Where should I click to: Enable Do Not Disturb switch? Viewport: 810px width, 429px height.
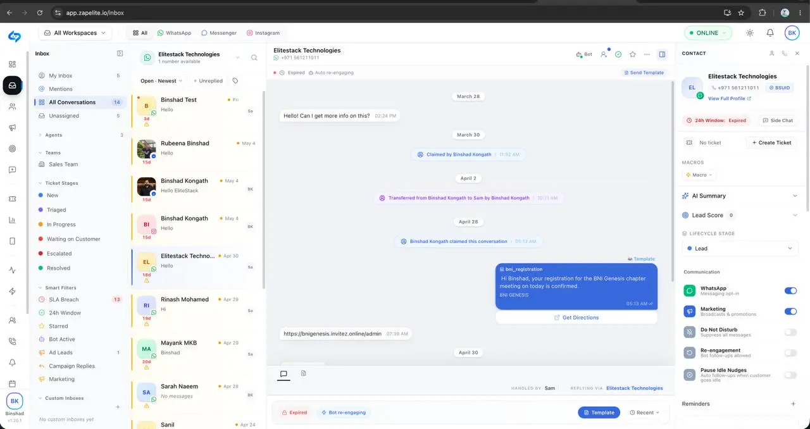pos(790,332)
